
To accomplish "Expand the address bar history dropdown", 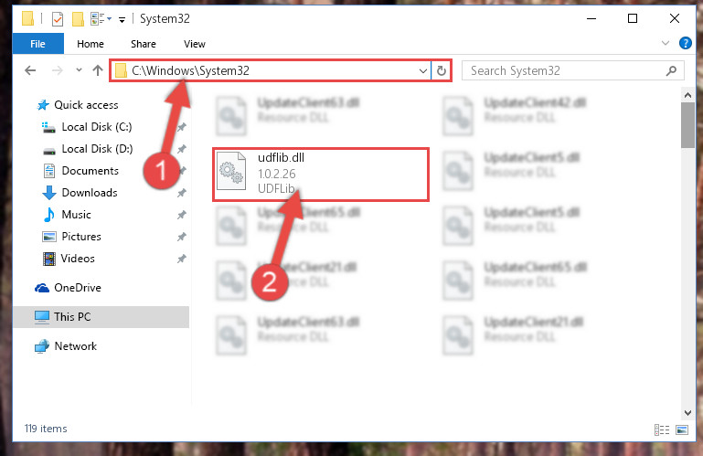I will (422, 71).
